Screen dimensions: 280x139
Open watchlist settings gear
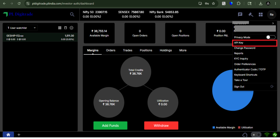(72, 28)
